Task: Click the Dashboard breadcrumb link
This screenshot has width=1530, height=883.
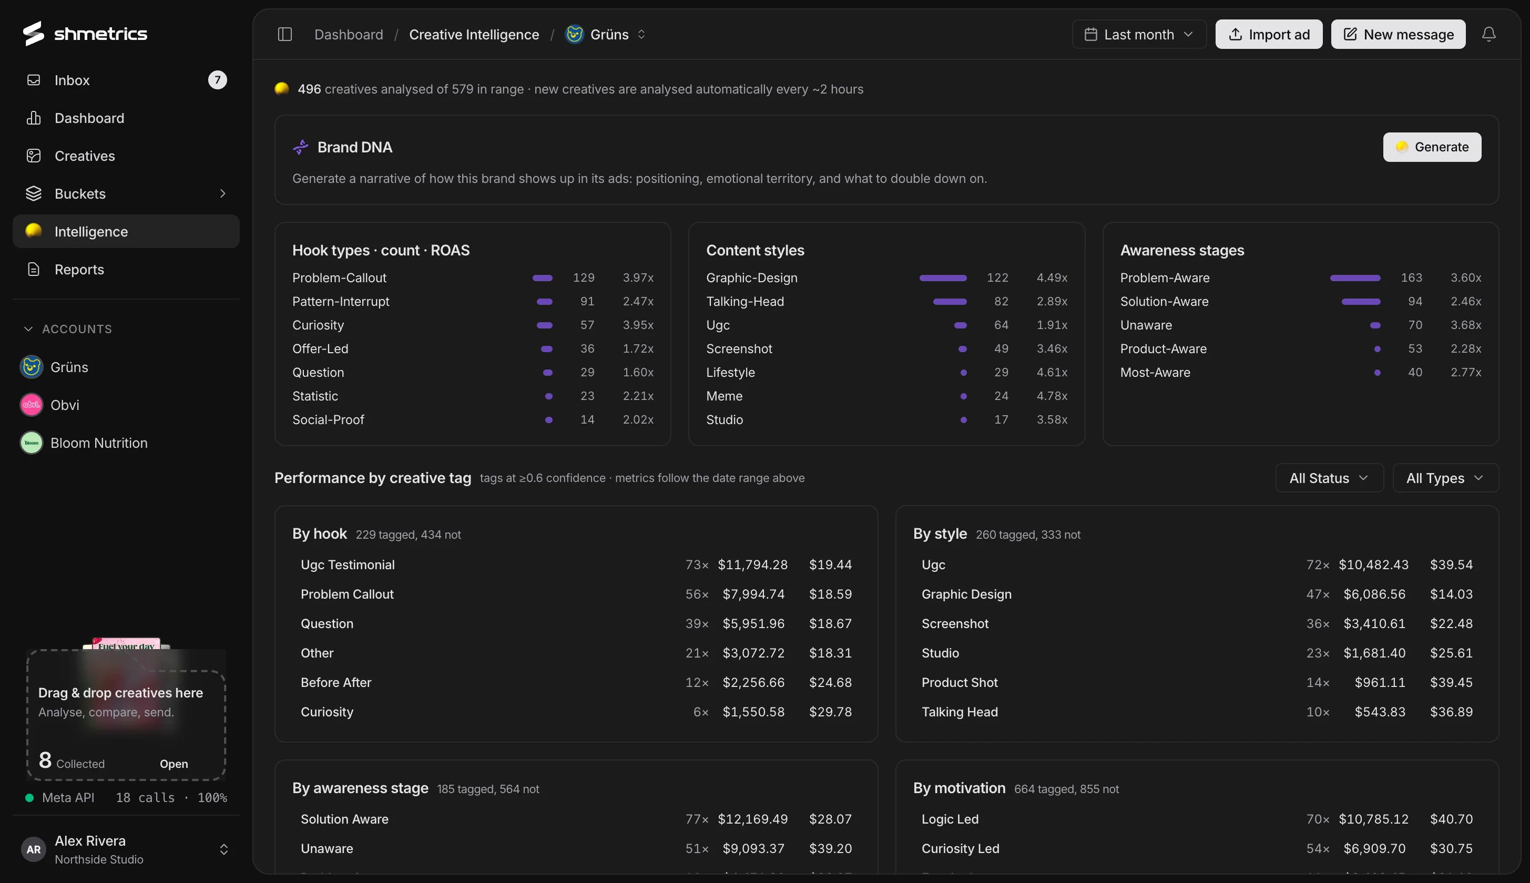Action: (349, 35)
